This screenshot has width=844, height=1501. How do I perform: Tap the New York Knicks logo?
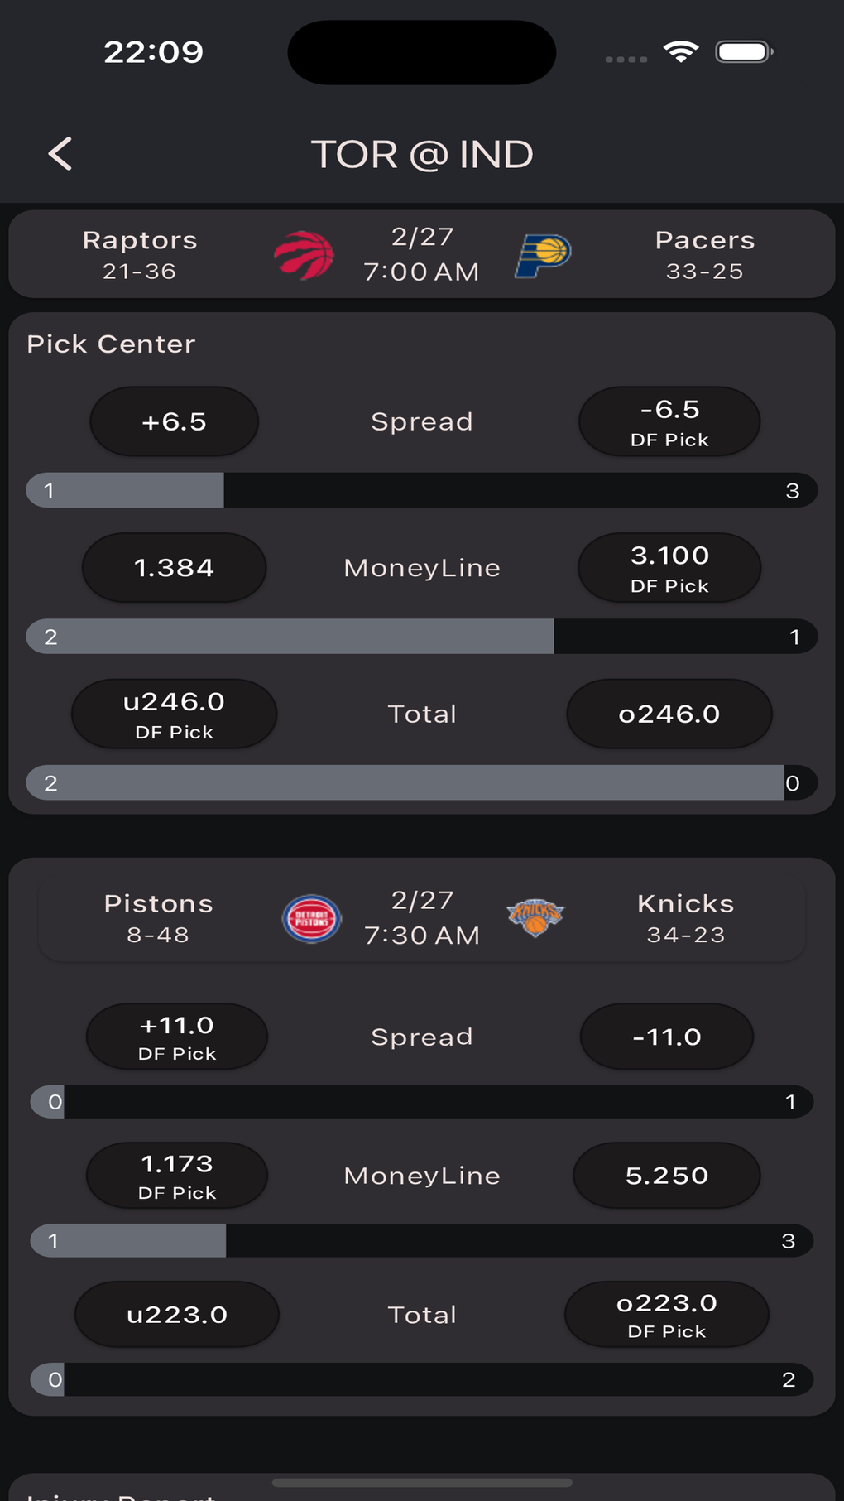point(535,917)
